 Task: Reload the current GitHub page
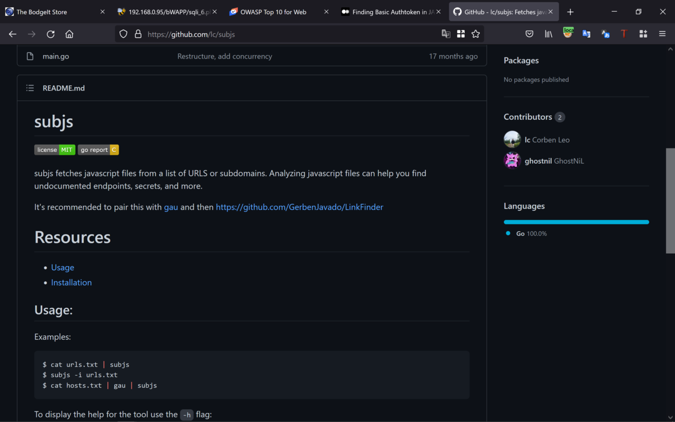pyautogui.click(x=51, y=34)
